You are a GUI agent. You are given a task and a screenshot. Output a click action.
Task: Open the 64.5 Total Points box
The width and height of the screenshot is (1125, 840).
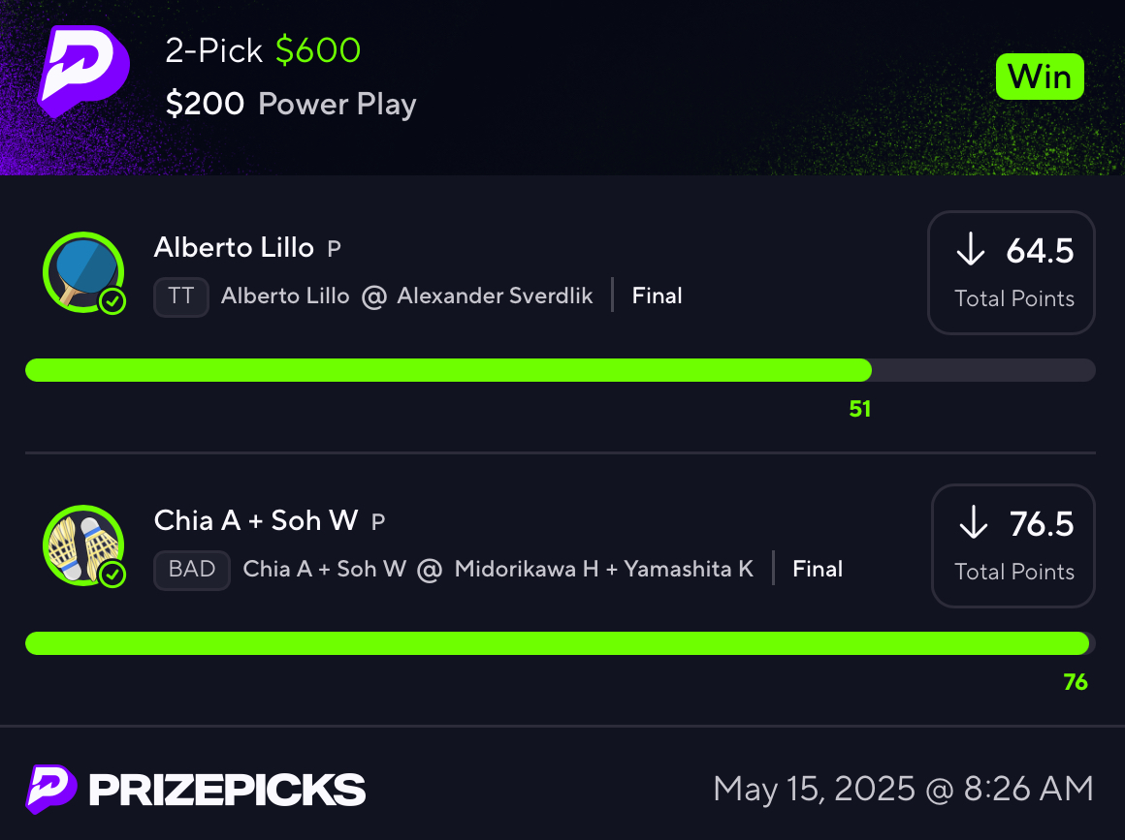[x=1011, y=272]
